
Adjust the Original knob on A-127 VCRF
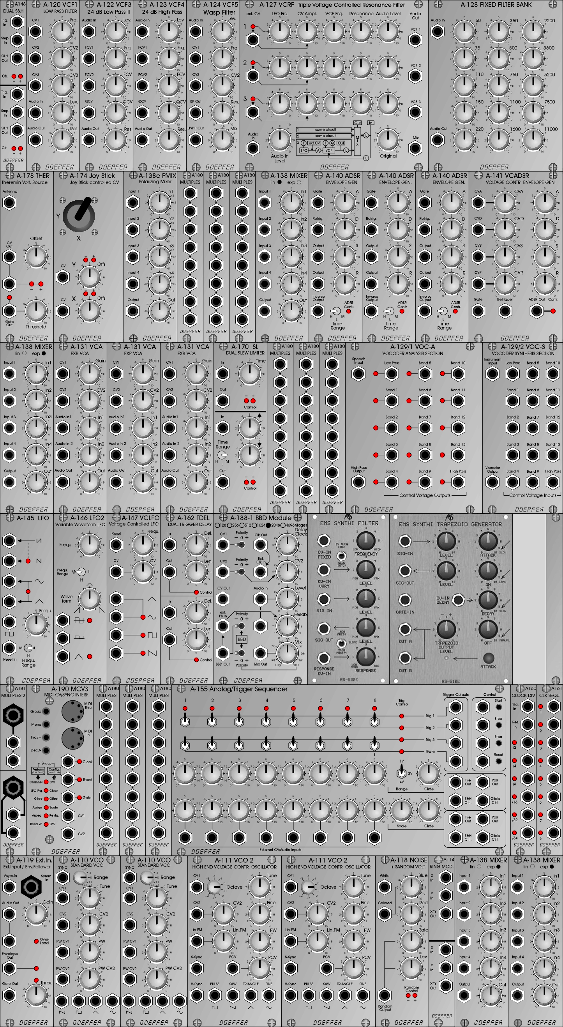[388, 140]
